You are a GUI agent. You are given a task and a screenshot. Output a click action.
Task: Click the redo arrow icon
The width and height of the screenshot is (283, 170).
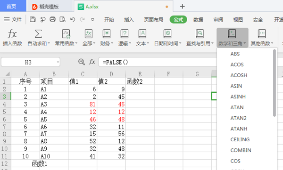pyautogui.click(x=82, y=19)
